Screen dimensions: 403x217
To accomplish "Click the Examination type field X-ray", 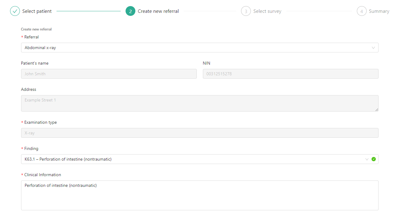I will pos(200,133).
